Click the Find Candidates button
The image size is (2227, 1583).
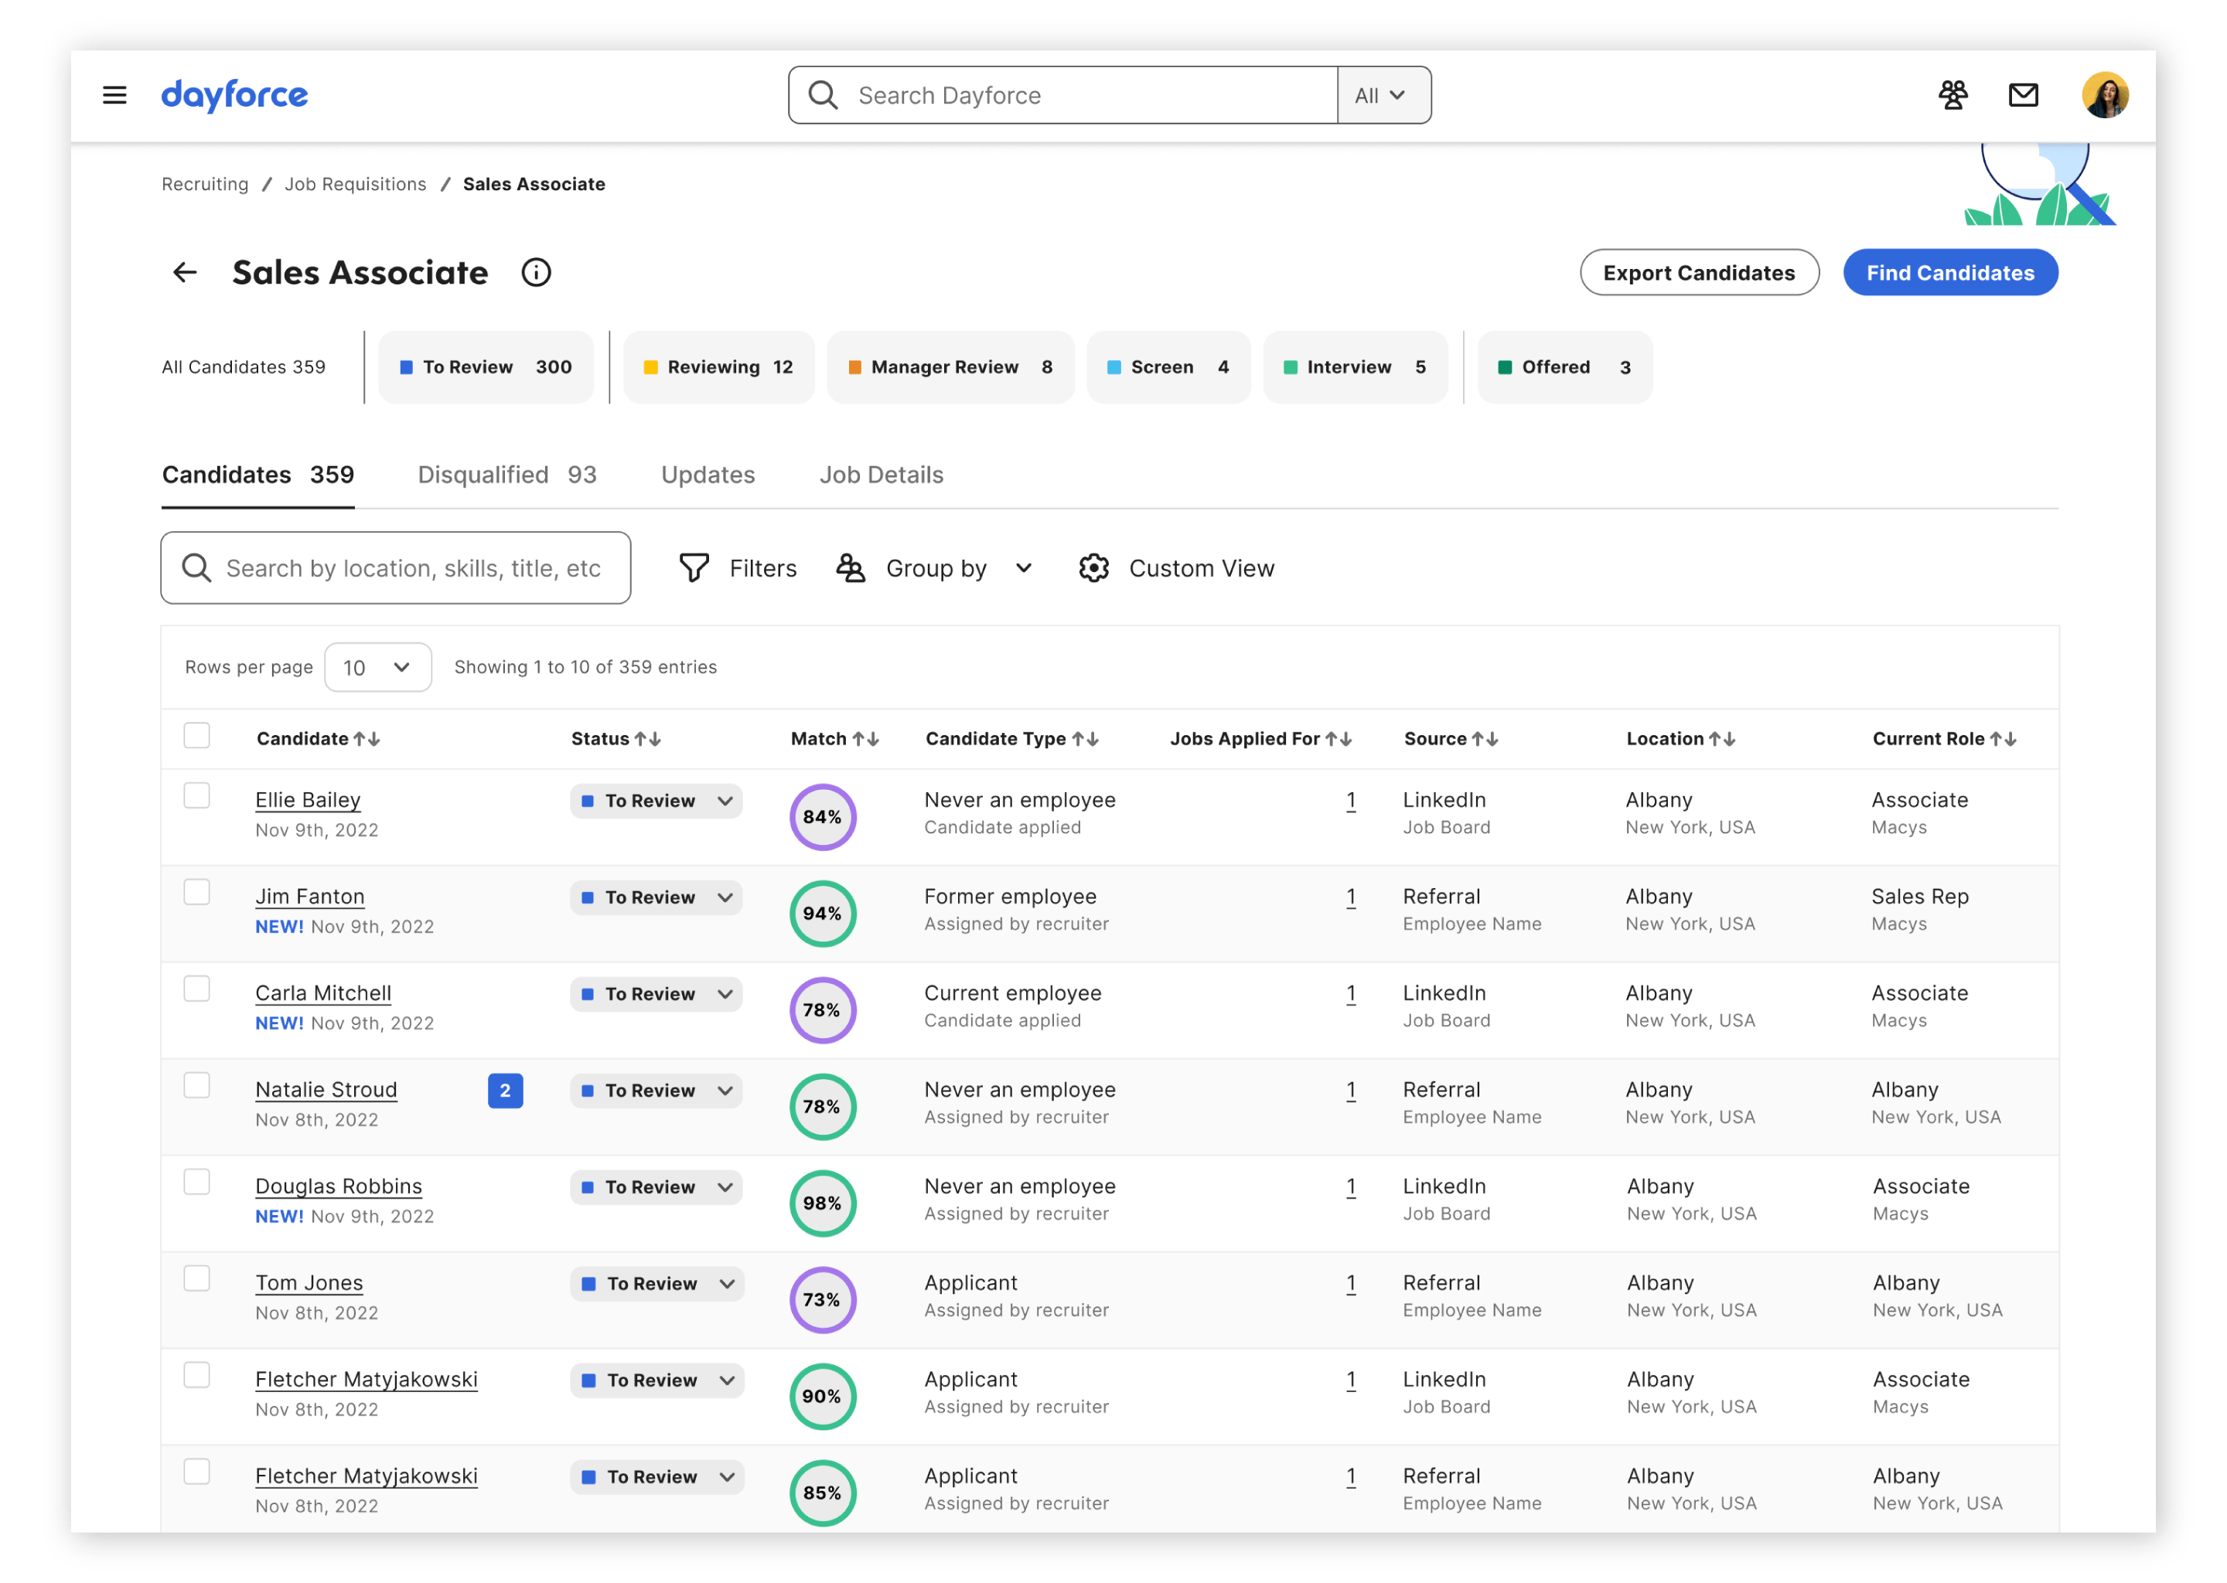[1949, 273]
